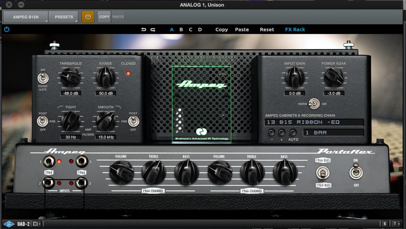This screenshot has width=406, height=229.
Task: Click the 50.0 dB range value field
Action: 106,93
